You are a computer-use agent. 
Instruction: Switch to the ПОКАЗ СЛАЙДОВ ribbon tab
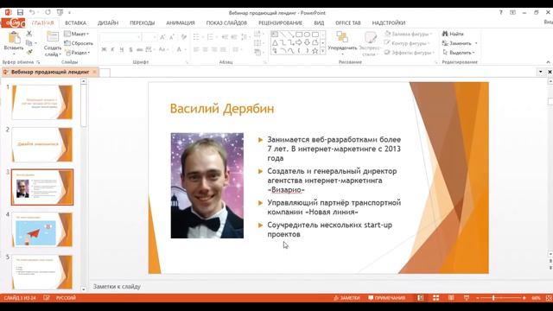226,22
